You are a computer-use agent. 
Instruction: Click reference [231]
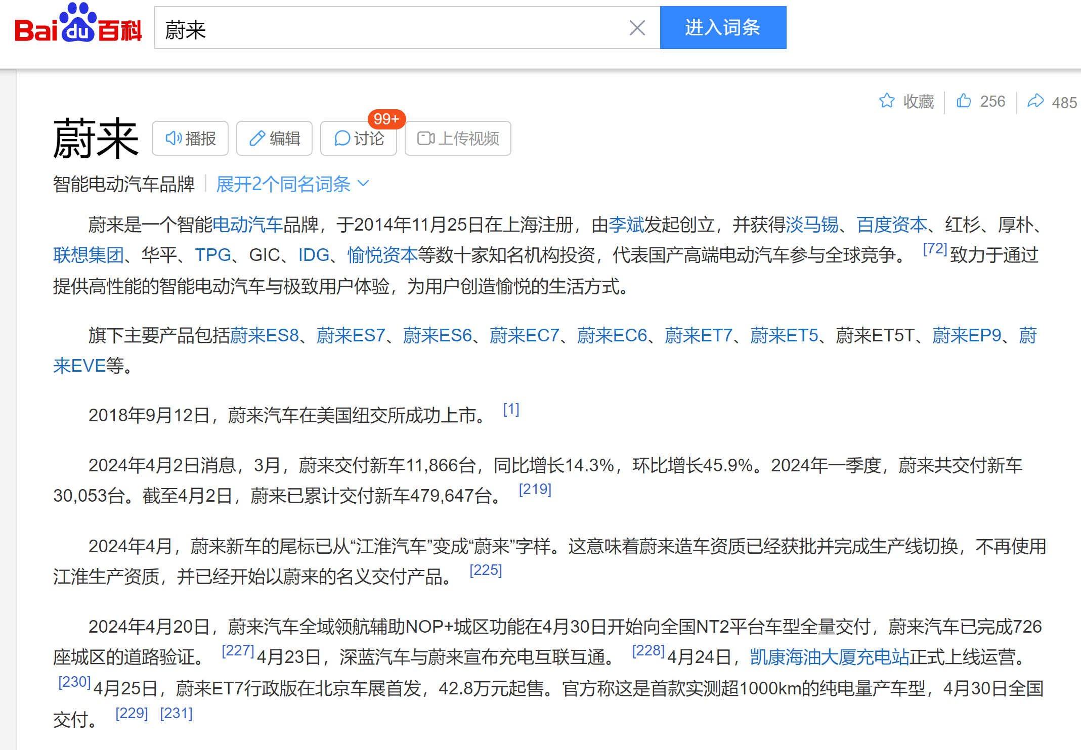tap(176, 713)
